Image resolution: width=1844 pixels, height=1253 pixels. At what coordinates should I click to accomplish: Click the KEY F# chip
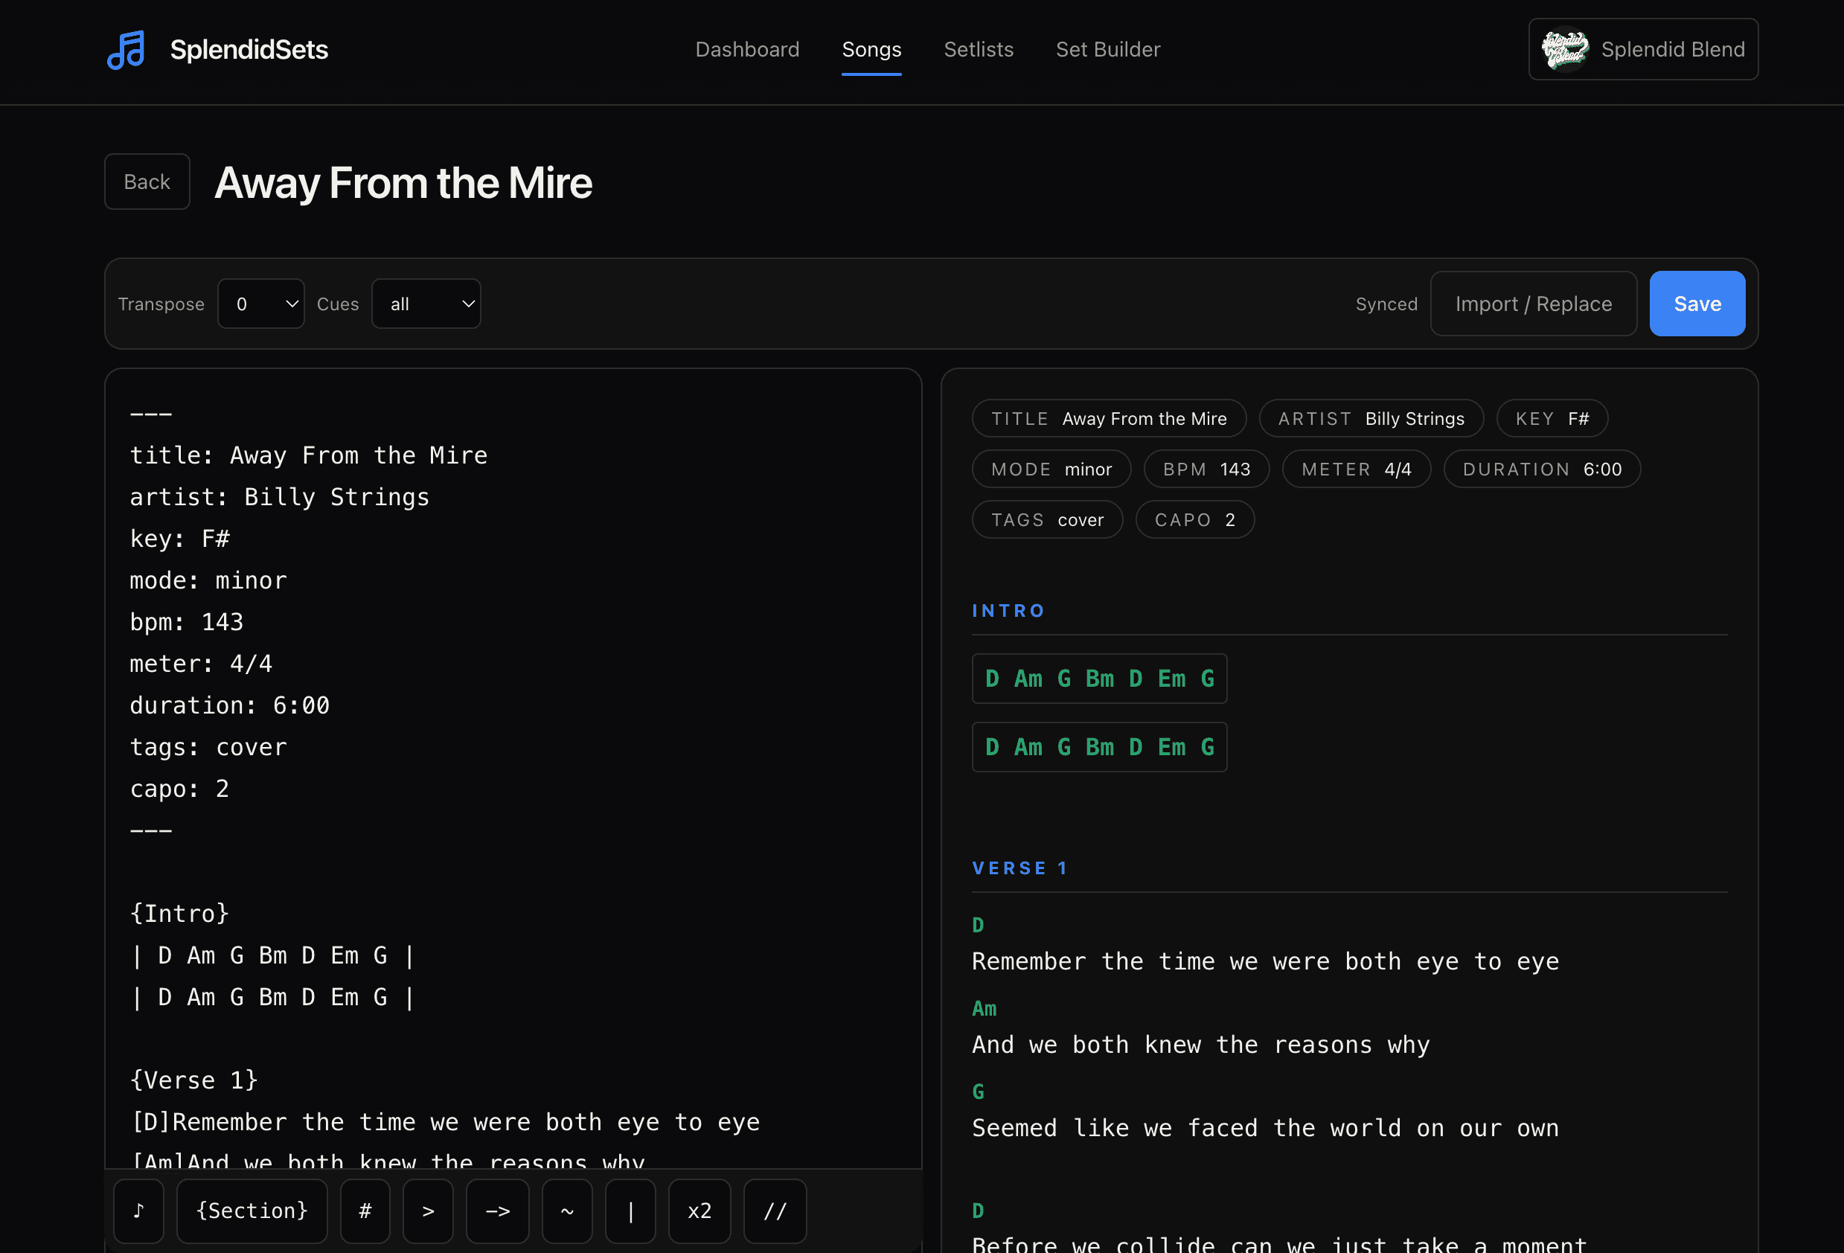point(1552,418)
